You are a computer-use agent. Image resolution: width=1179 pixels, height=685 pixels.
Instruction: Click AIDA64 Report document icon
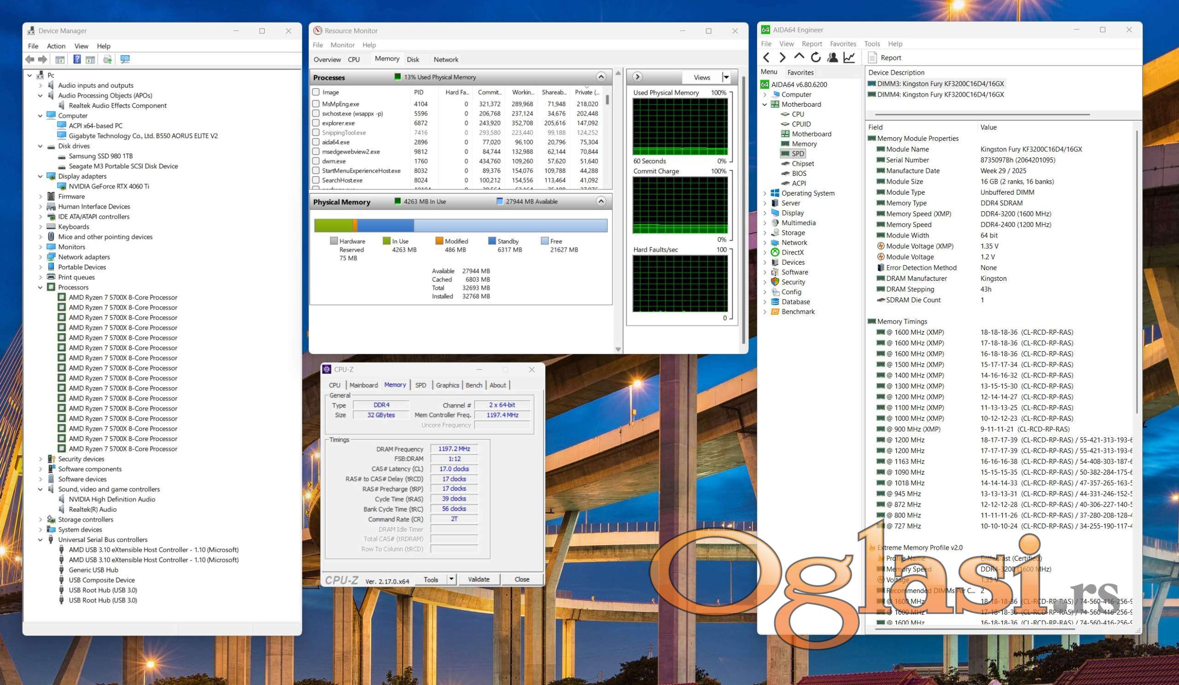pos(872,58)
